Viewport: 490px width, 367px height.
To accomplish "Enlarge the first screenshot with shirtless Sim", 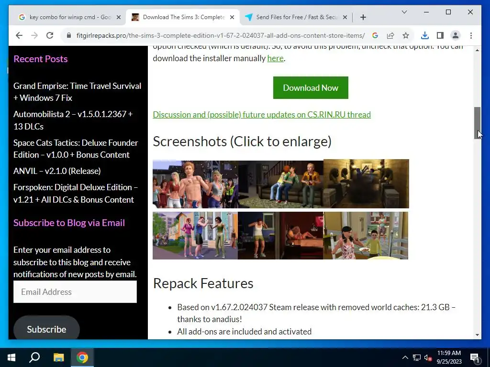I will point(195,184).
